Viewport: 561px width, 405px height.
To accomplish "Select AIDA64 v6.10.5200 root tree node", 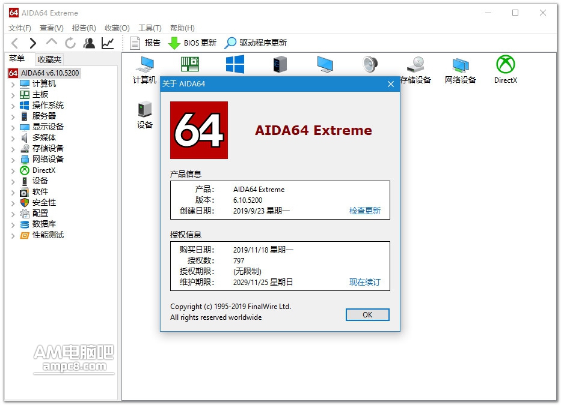I will (44, 73).
